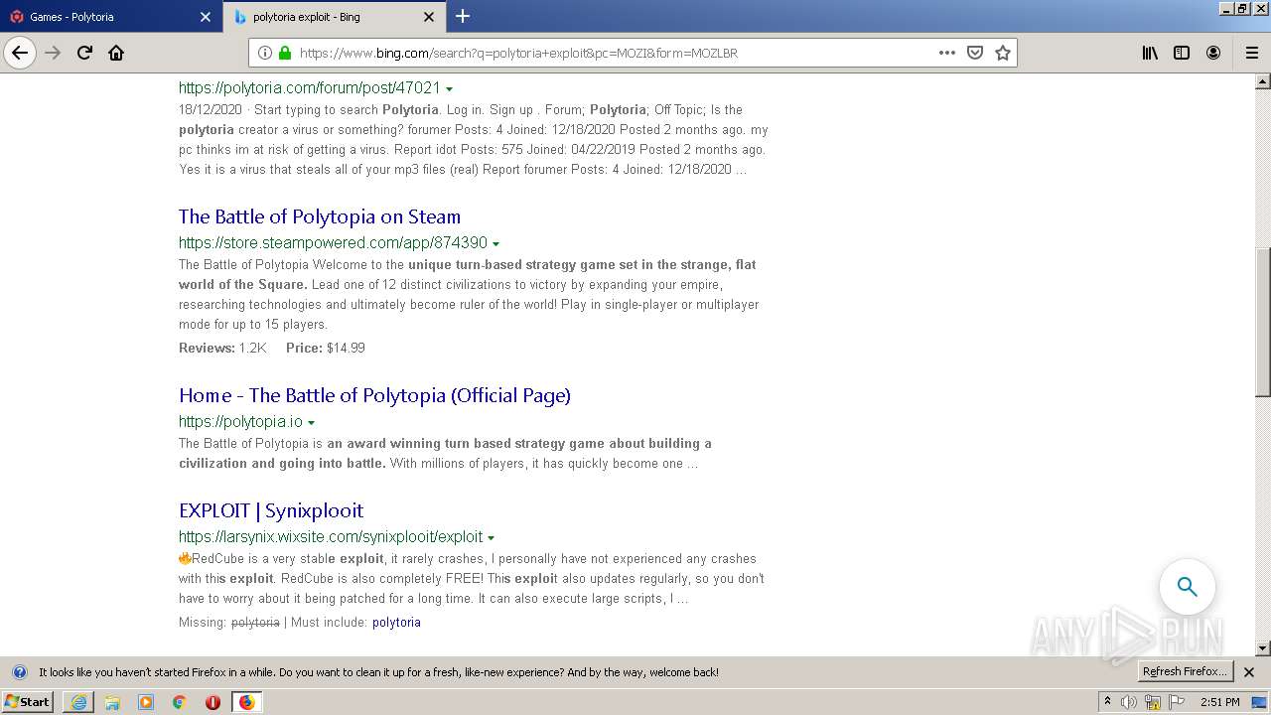Screen dimensions: 1271x715
Task: Select the polytoria exploit - Bing tab
Action: (335, 17)
